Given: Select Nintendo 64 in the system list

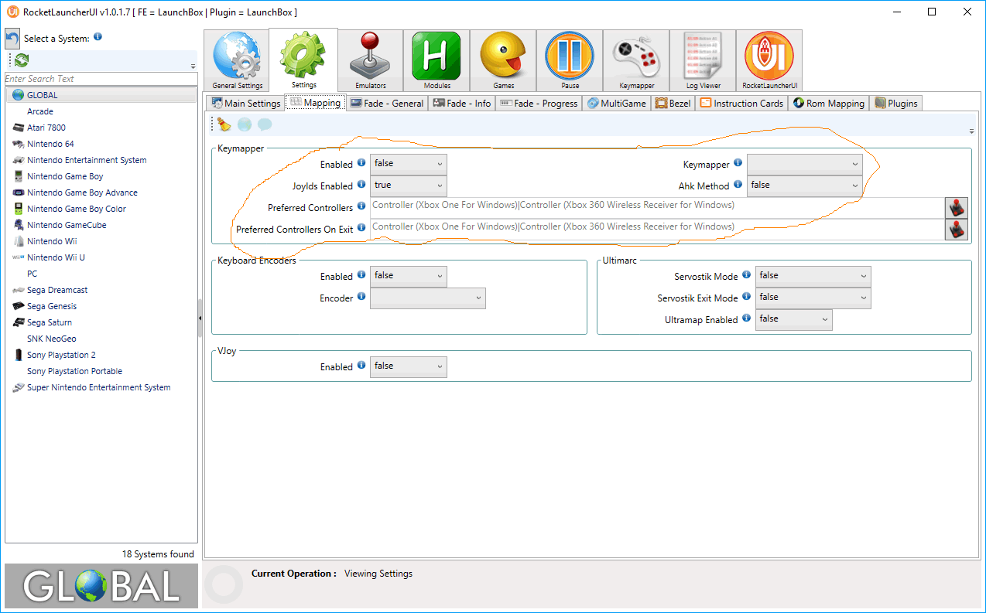Looking at the screenshot, I should [x=50, y=144].
